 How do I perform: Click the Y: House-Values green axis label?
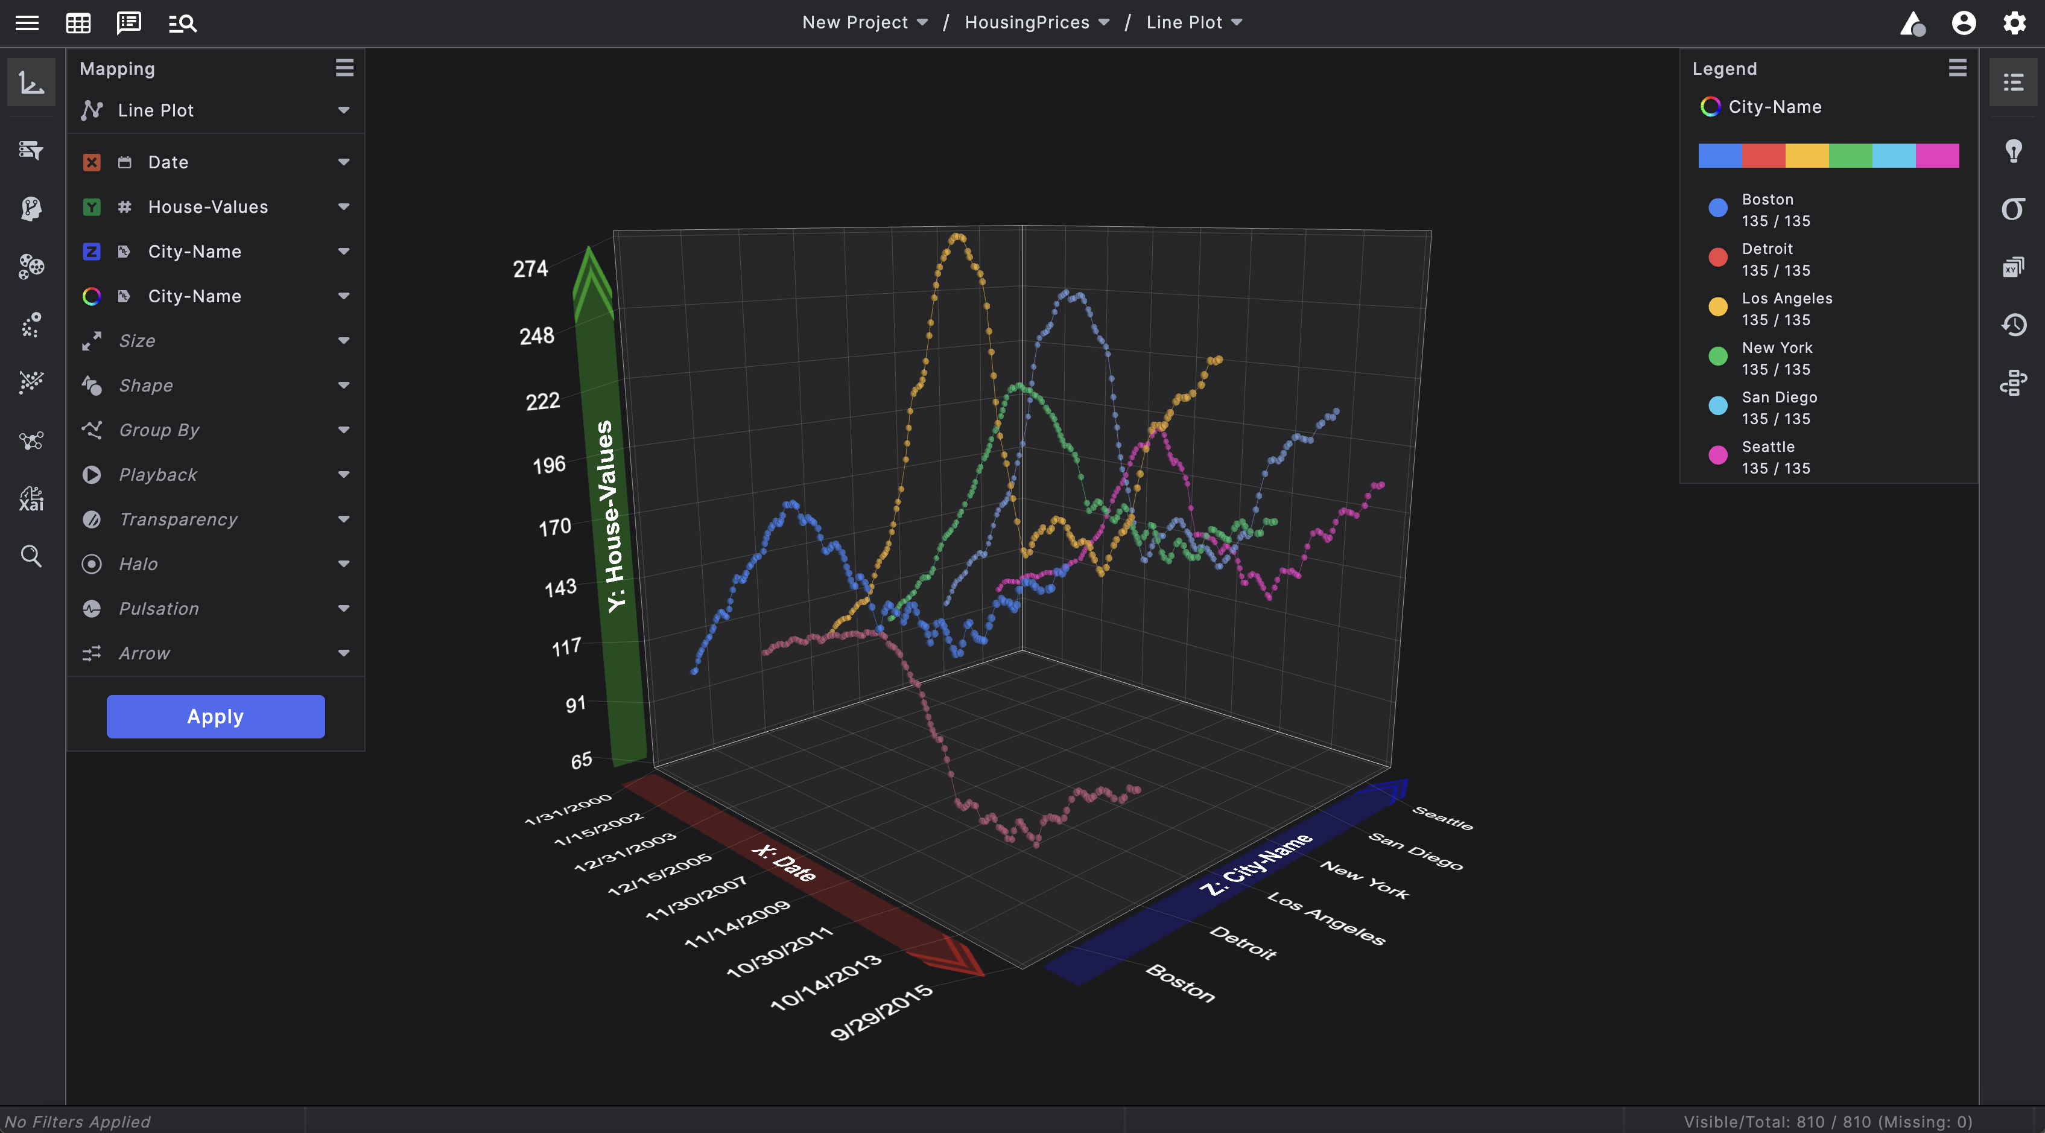pos(610,516)
